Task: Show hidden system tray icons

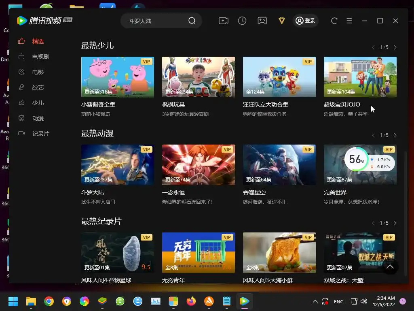Action: [315, 301]
